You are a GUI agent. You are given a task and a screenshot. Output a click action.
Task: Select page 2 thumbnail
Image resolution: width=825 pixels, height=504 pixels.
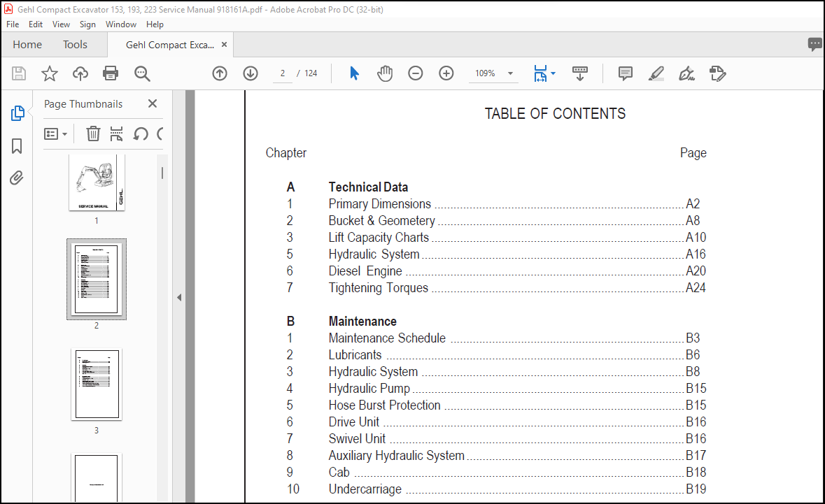point(97,279)
